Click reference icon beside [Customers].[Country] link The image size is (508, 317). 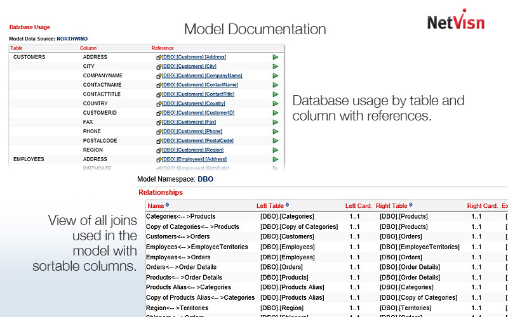coord(159,104)
